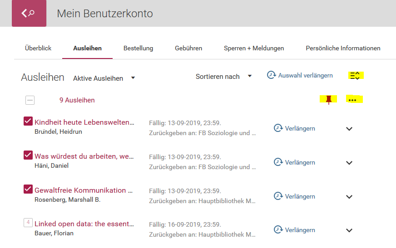The image size is (396, 248).
Task: Click renew clock icon for Linked open data
Action: (278, 229)
